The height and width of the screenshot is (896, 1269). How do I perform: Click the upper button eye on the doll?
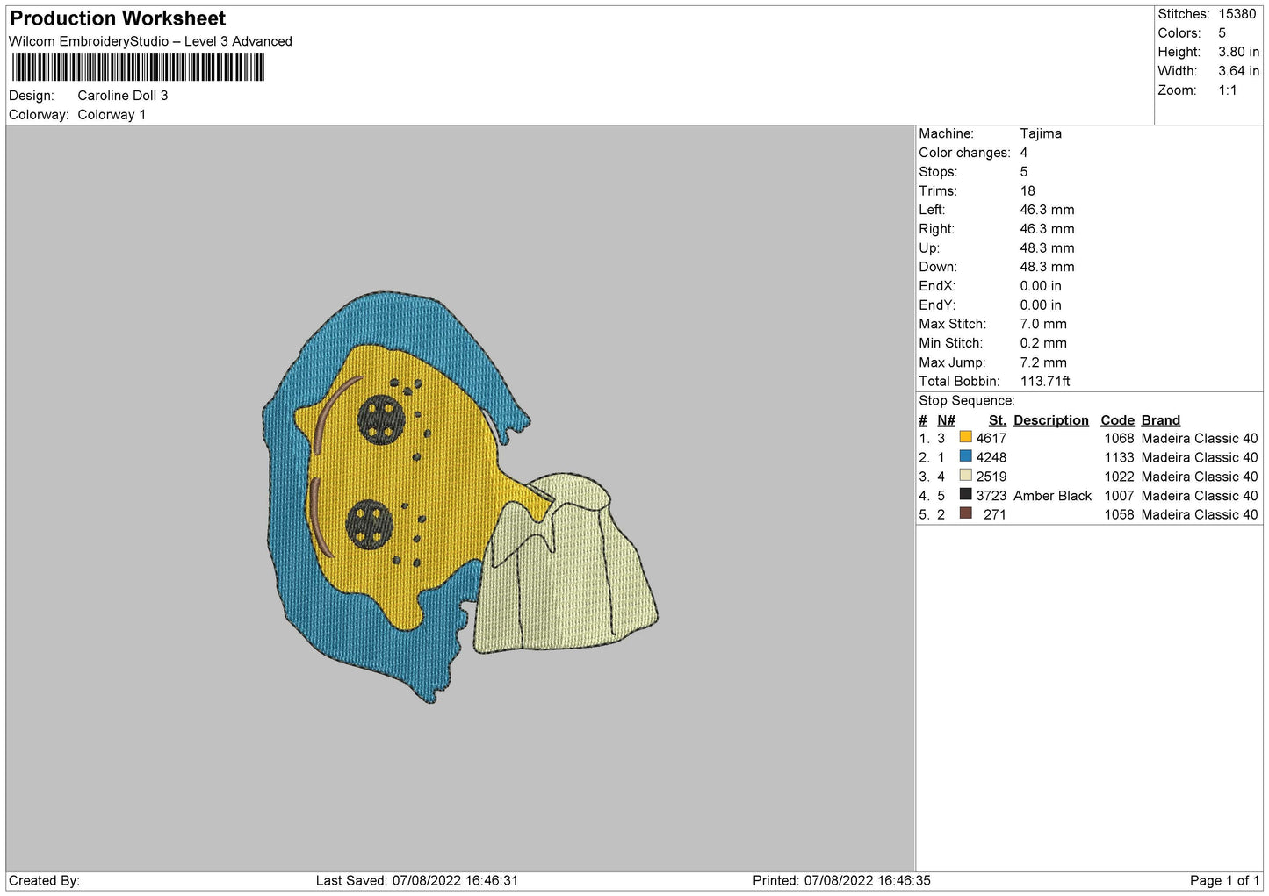tap(381, 419)
